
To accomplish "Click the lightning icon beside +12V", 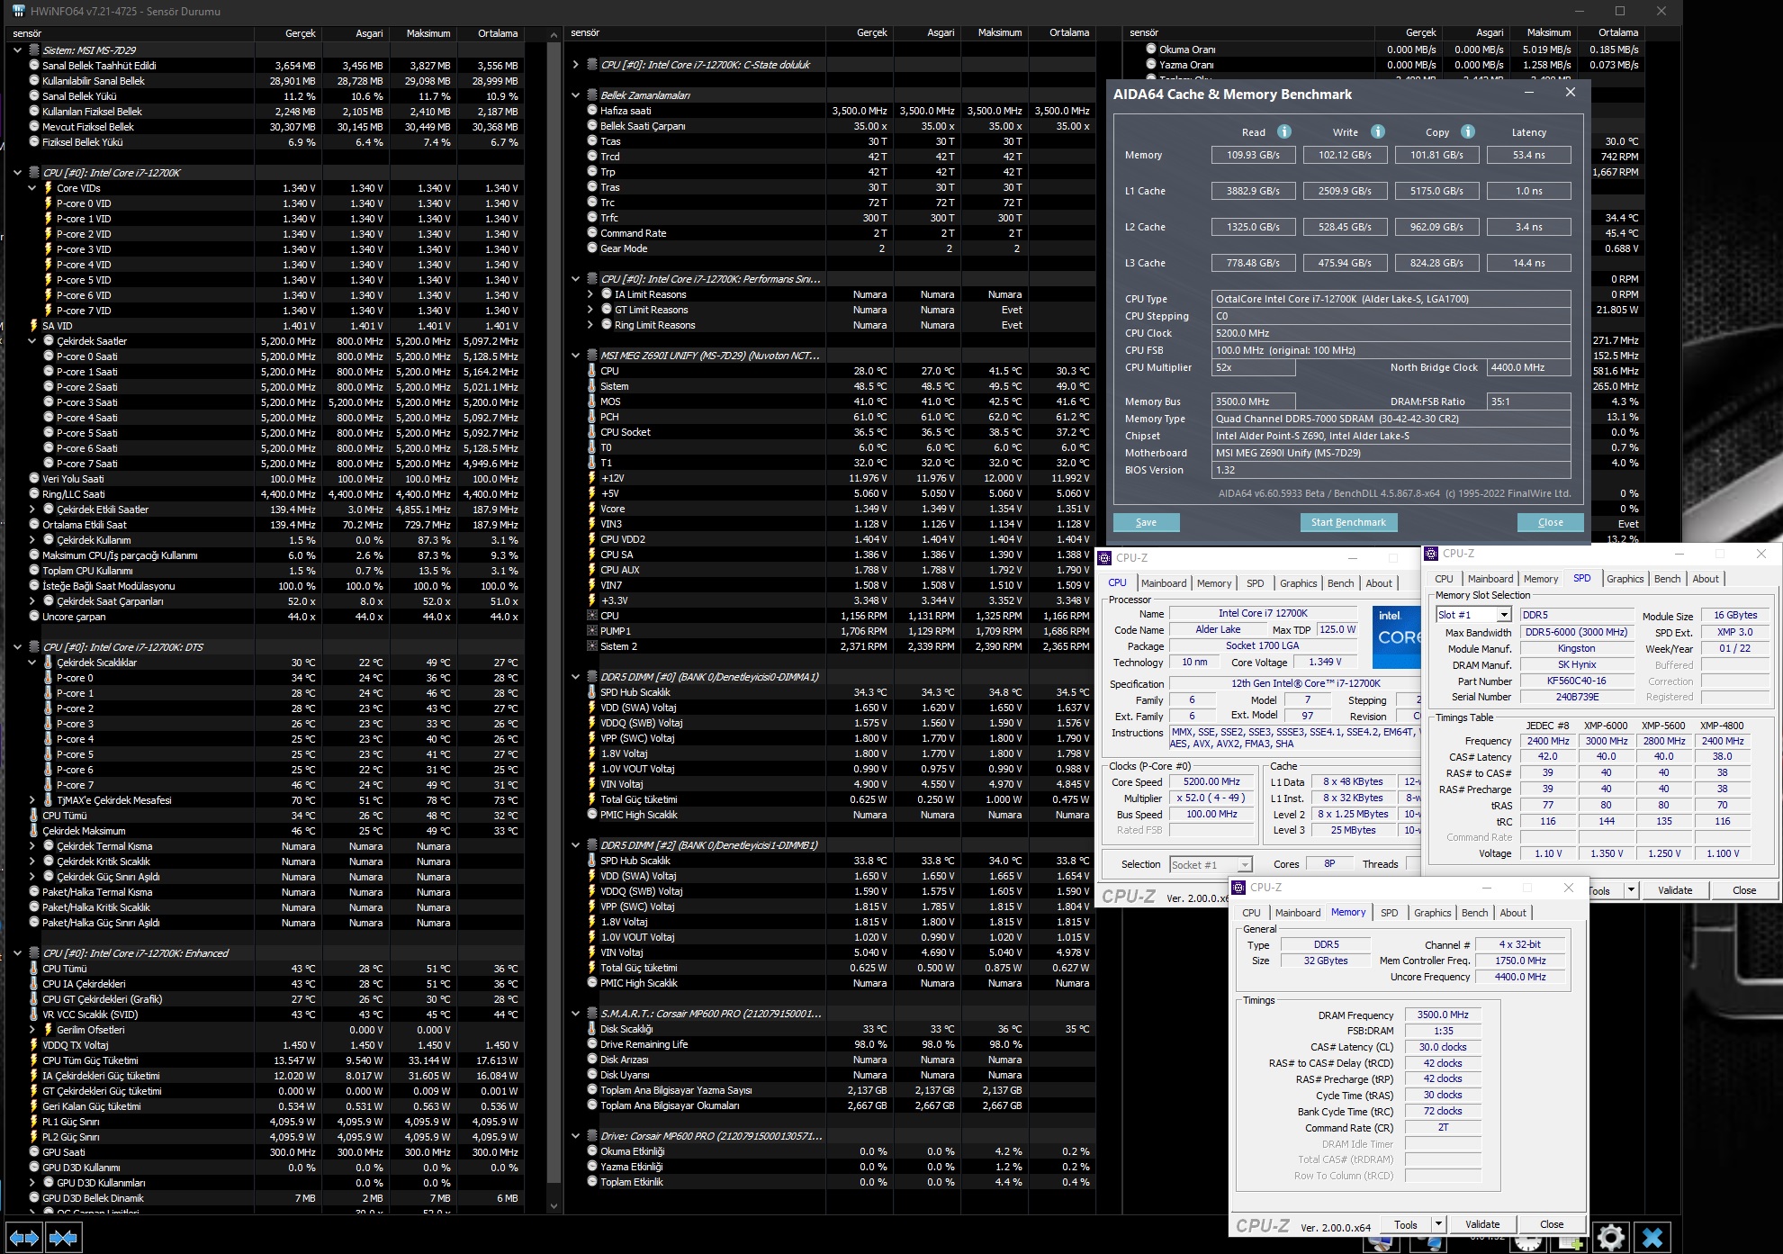I will coord(591,478).
